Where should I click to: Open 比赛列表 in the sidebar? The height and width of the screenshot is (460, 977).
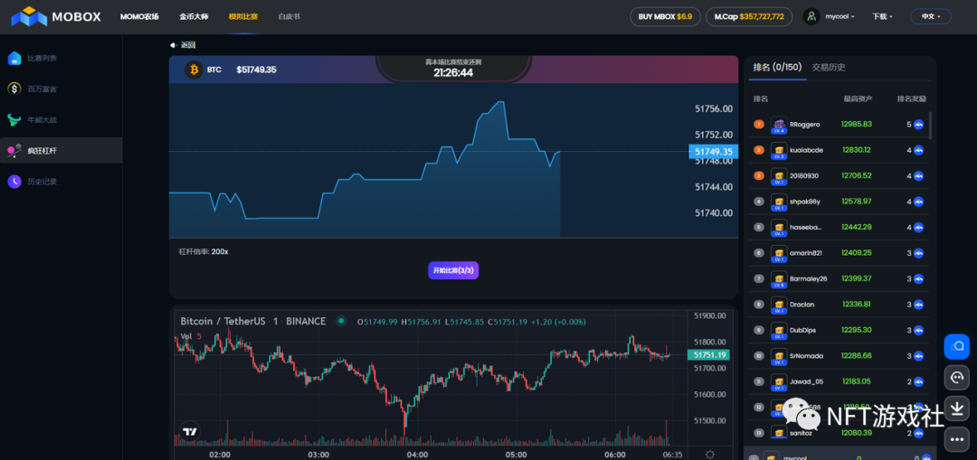pyautogui.click(x=43, y=58)
